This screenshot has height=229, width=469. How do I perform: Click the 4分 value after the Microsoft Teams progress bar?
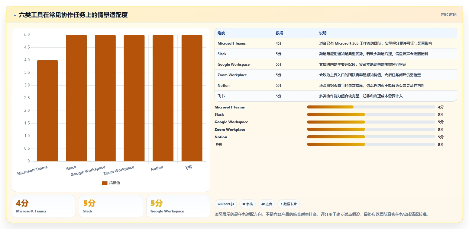pyautogui.click(x=441, y=107)
